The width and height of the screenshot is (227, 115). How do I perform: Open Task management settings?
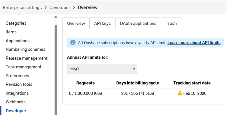(23, 67)
